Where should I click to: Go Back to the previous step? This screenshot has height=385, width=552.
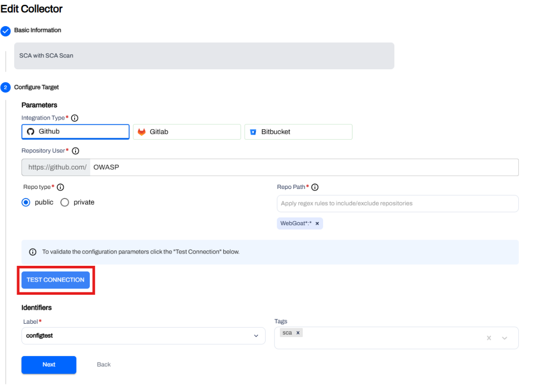point(104,365)
